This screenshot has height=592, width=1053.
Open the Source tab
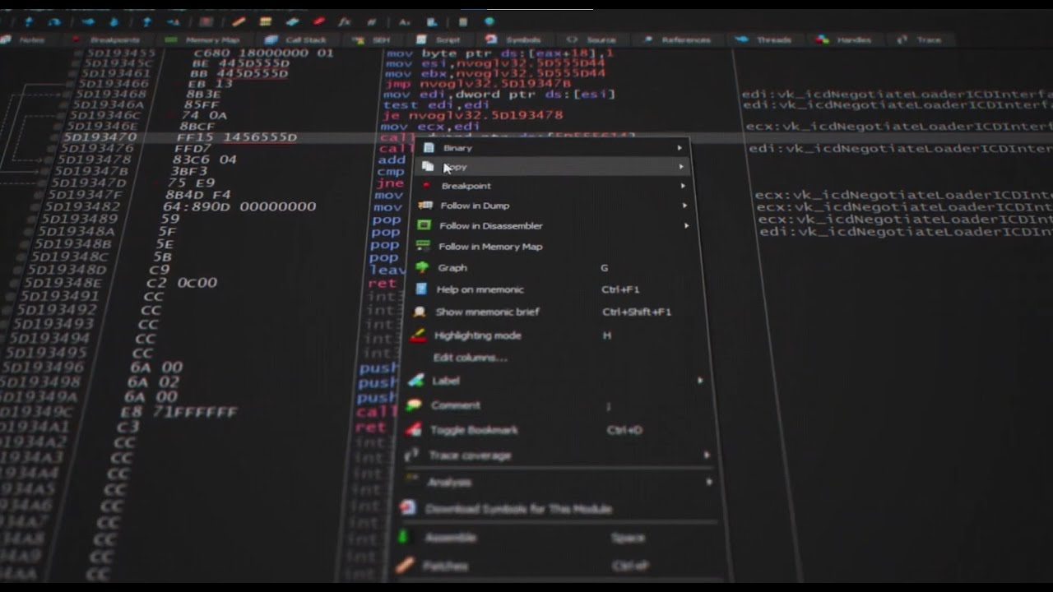coord(593,39)
